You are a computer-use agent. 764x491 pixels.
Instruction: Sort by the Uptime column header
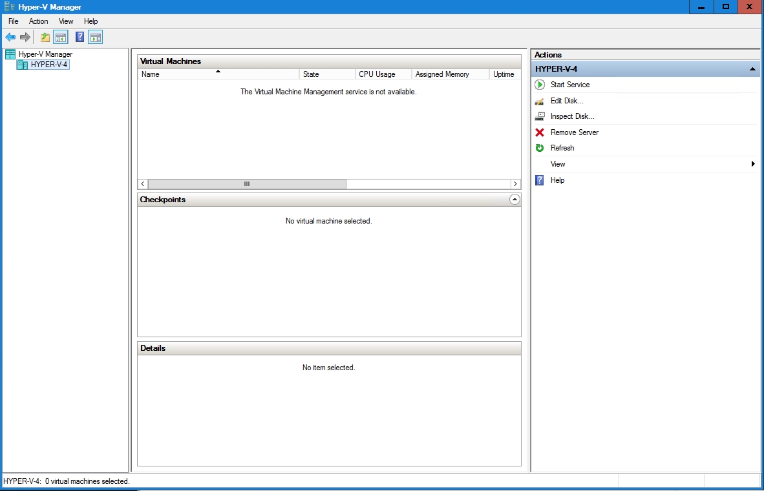[x=505, y=74]
